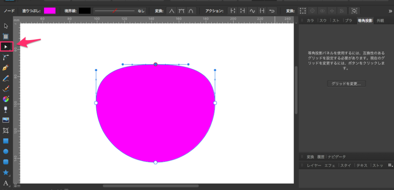This screenshot has width=394, height=190.
Task: Select the Ellipse shape tool
Action: [6, 152]
